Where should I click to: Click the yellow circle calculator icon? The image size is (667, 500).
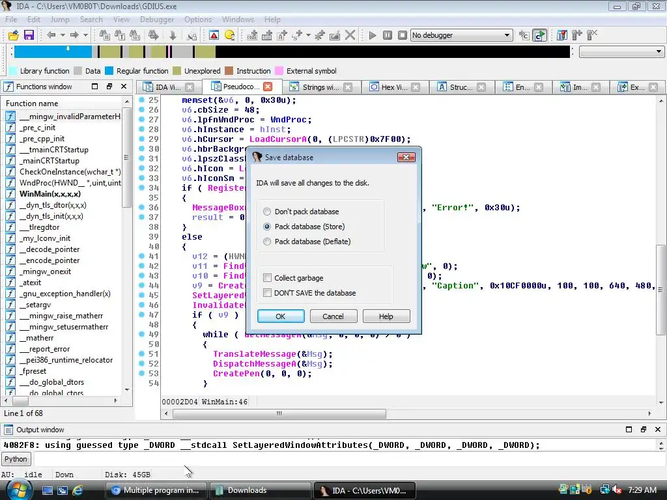[x=230, y=35]
